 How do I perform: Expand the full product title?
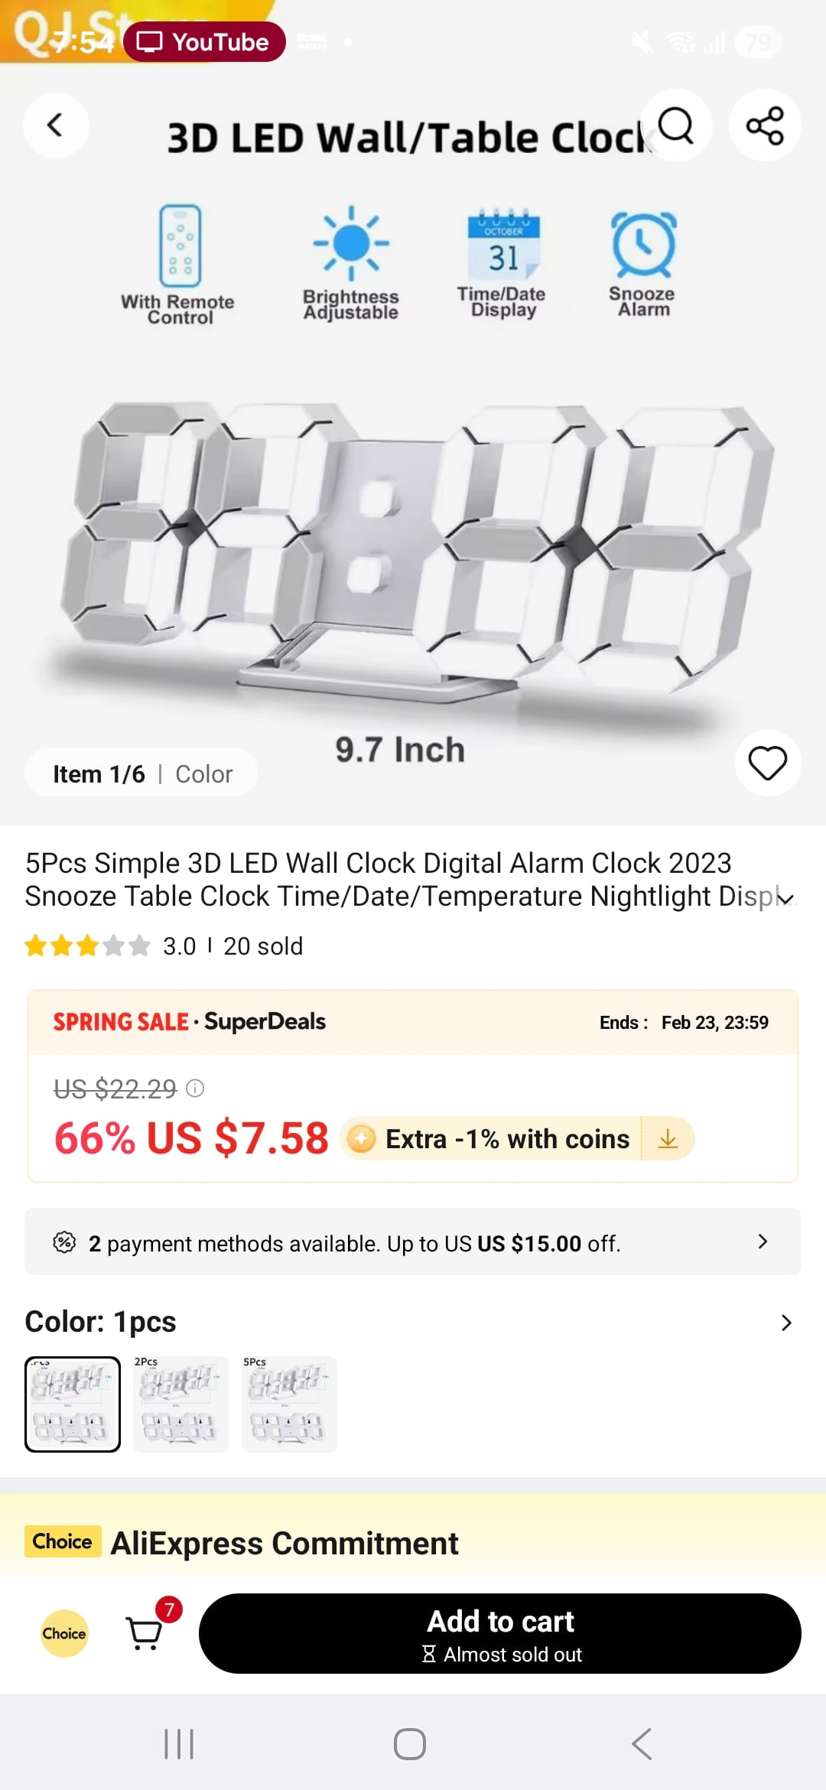pyautogui.click(x=785, y=898)
